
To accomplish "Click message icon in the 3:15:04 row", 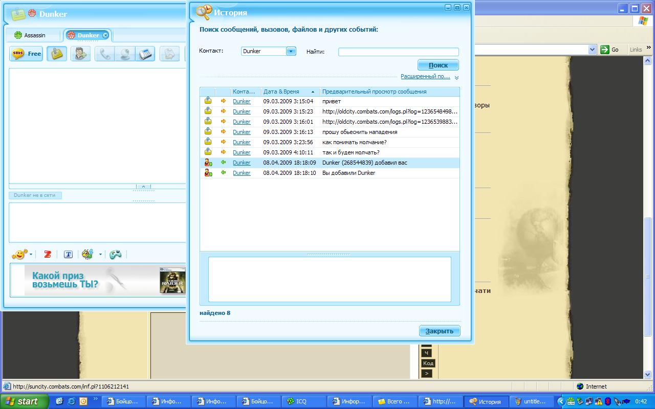I will tap(208, 101).
